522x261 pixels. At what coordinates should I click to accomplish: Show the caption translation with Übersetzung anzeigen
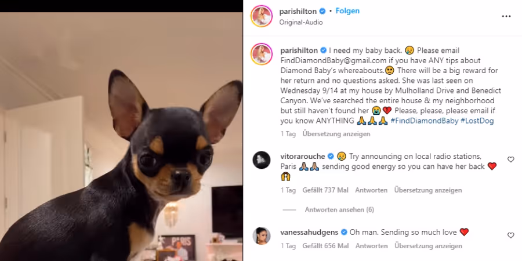[x=336, y=134]
